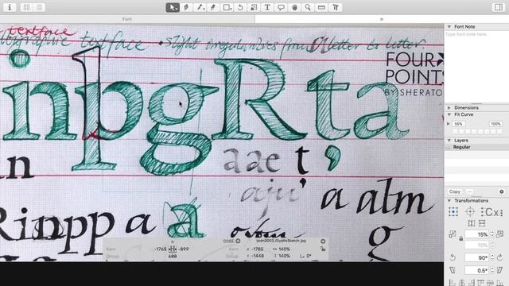Rotate clockwise by 90°
This screenshot has height=286, width=509.
click(x=500, y=257)
